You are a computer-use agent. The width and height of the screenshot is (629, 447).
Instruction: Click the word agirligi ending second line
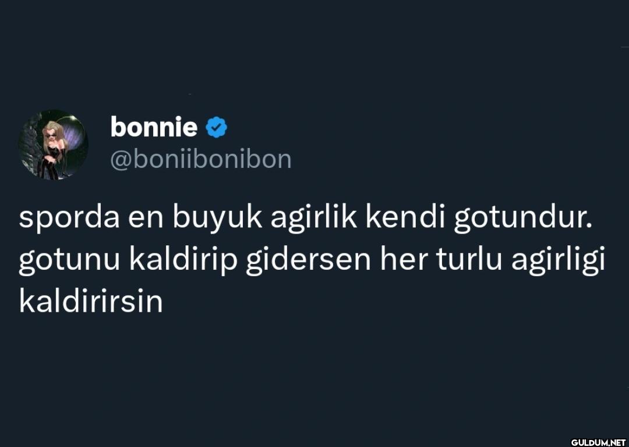coord(558,261)
